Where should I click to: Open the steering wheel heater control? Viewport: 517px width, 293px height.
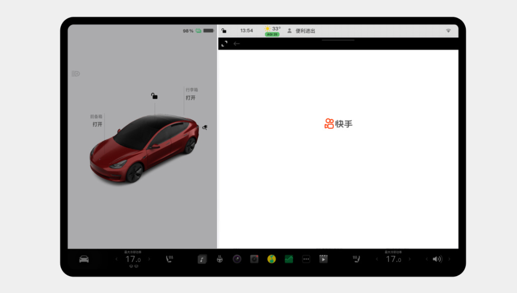coord(219,260)
